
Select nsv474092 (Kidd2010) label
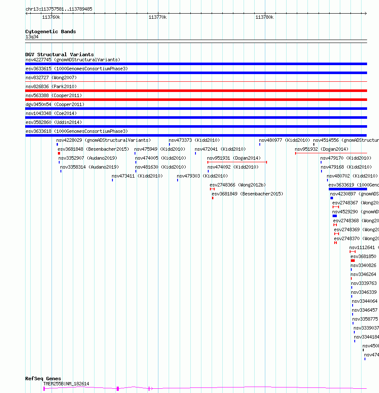(x=233, y=167)
